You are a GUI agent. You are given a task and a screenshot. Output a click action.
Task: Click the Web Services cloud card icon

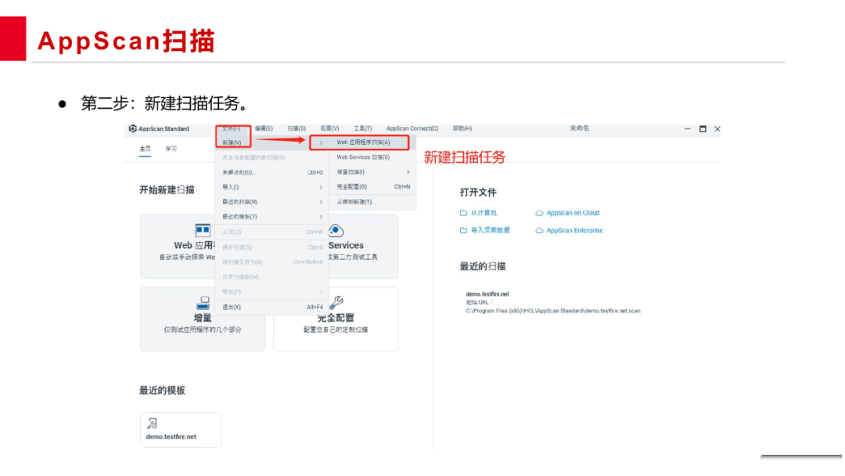[x=336, y=231]
